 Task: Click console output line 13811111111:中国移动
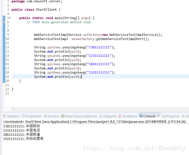click(x=21, y=126)
